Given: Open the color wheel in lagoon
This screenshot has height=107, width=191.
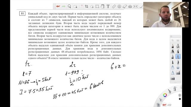Looking at the screenshot, I should click(x=165, y=95).
